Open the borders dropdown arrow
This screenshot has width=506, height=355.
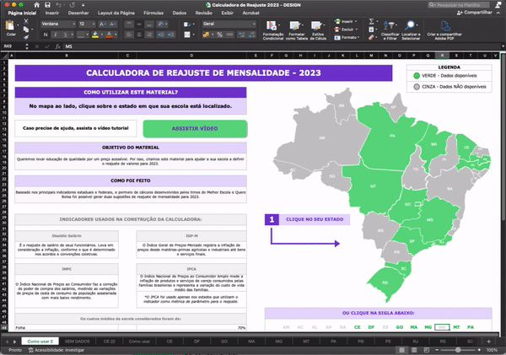(87, 35)
